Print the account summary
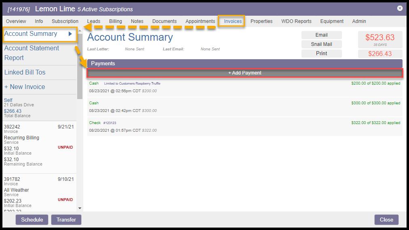This screenshot has width=409, height=230. click(321, 54)
